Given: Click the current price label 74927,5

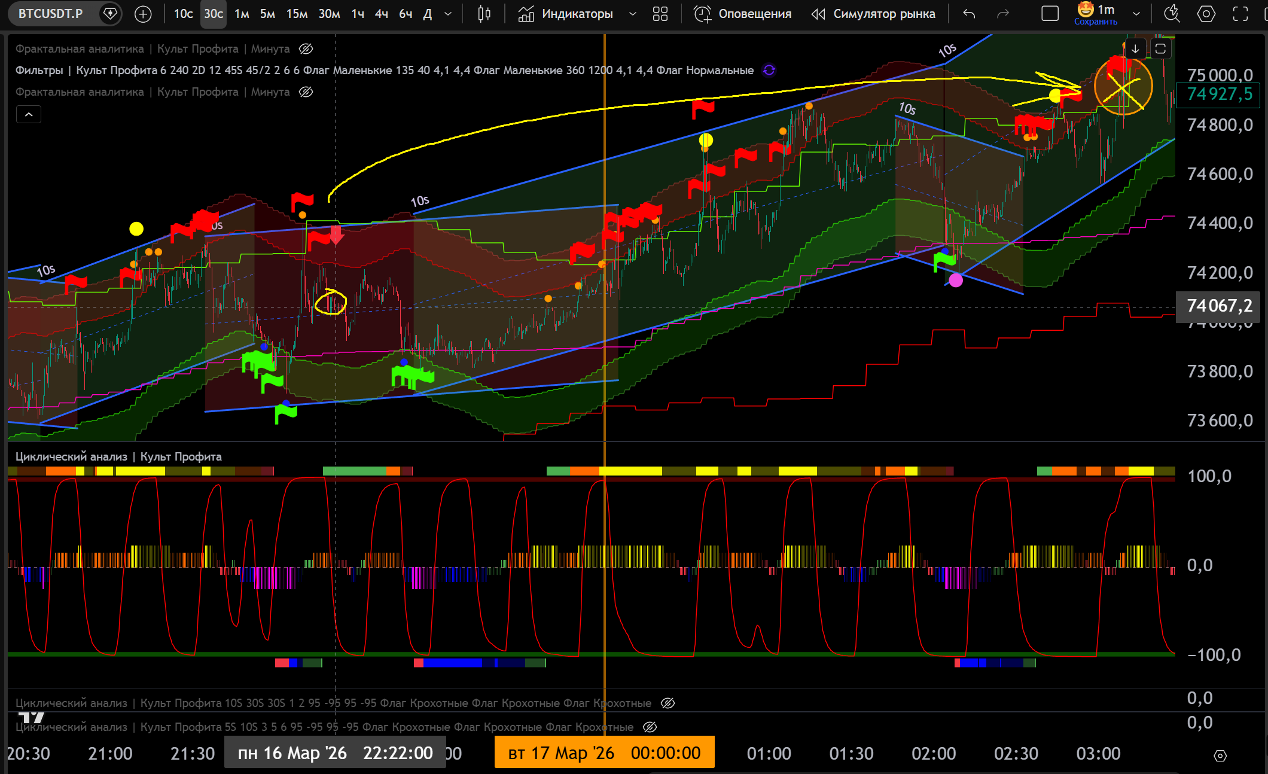Looking at the screenshot, I should 1219,94.
